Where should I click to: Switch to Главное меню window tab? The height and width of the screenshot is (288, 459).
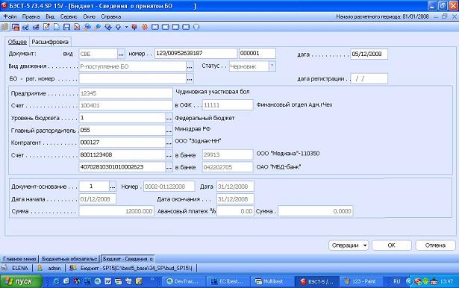(x=19, y=259)
